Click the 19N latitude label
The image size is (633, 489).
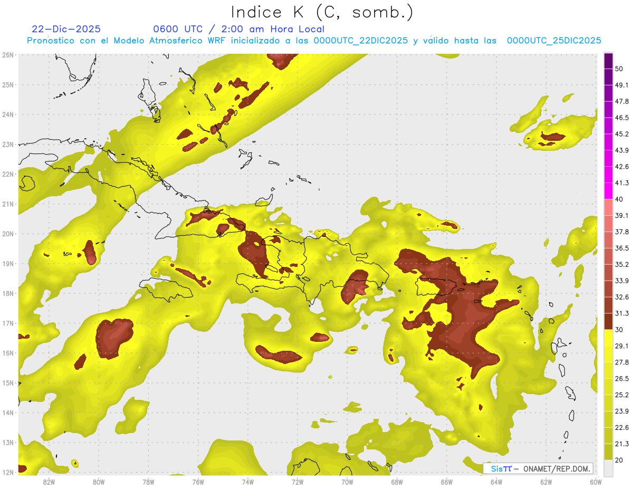(x=8, y=263)
